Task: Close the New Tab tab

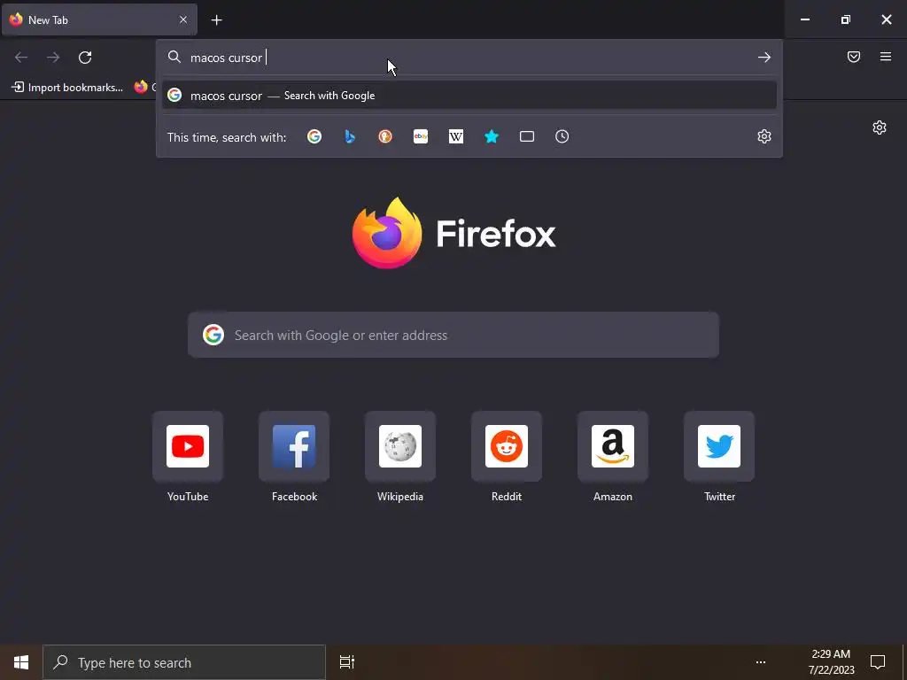Action: coord(183,19)
